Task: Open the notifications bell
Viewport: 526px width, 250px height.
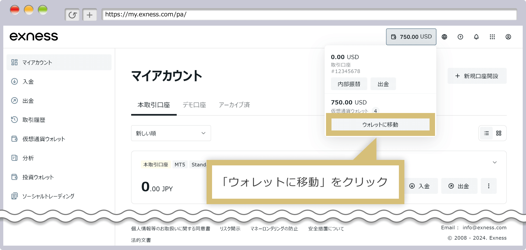Action: pyautogui.click(x=476, y=37)
